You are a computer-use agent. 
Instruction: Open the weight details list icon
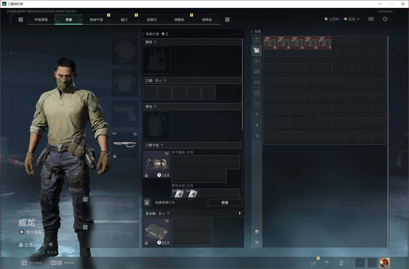click(51, 244)
